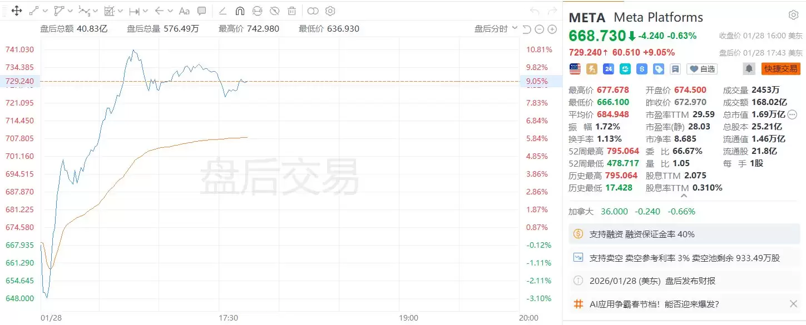The height and width of the screenshot is (325, 806).
Task: Click the eraser tool in toolbar
Action: [222, 11]
